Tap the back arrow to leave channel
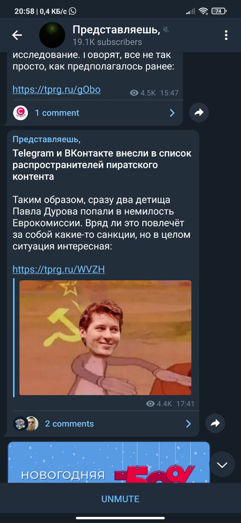The width and height of the screenshot is (241, 523). pos(17,36)
